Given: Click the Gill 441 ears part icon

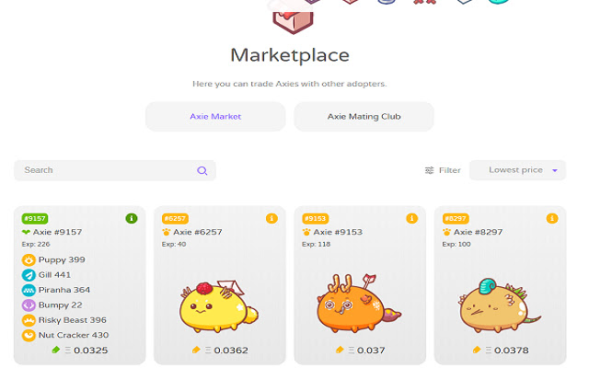Looking at the screenshot, I should [29, 275].
